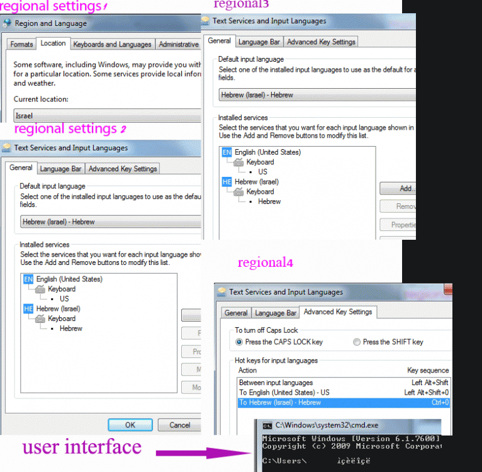Select Language Bar tab in regional4 window
The width and height of the screenshot is (482, 472).
[x=276, y=313]
